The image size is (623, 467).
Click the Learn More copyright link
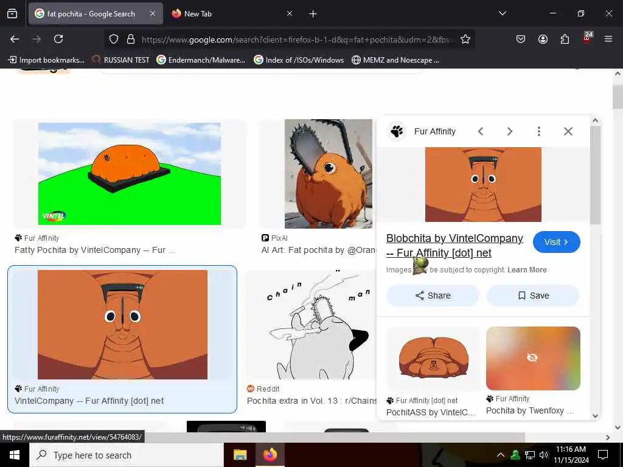527,270
